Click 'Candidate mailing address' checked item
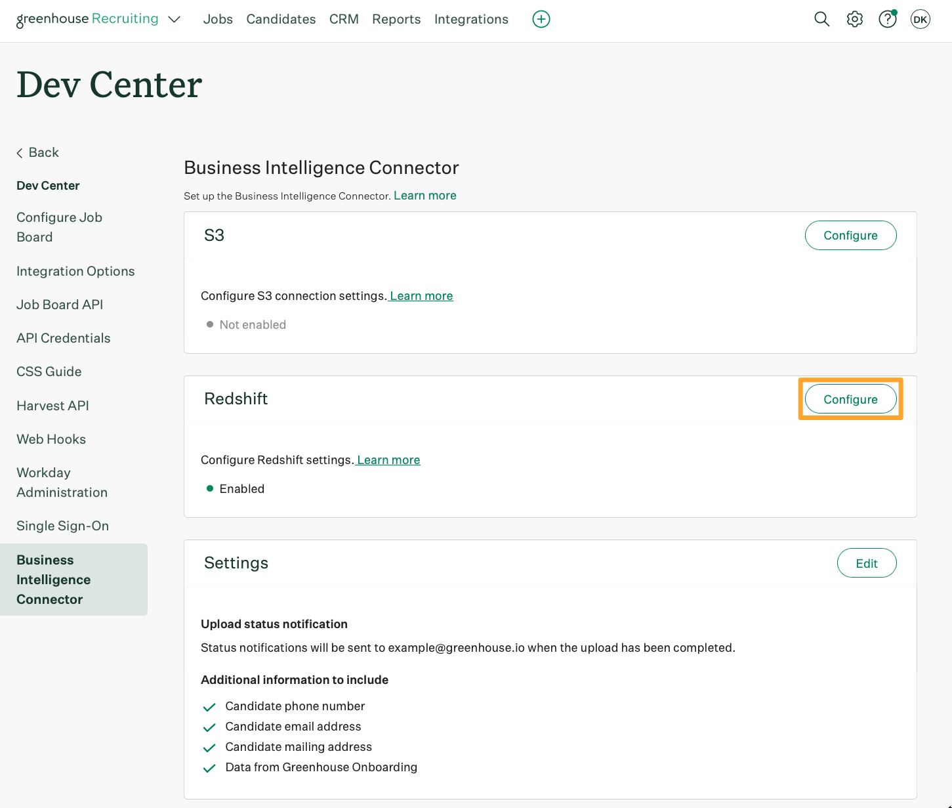Screen dimensions: 952x808 [299, 747]
